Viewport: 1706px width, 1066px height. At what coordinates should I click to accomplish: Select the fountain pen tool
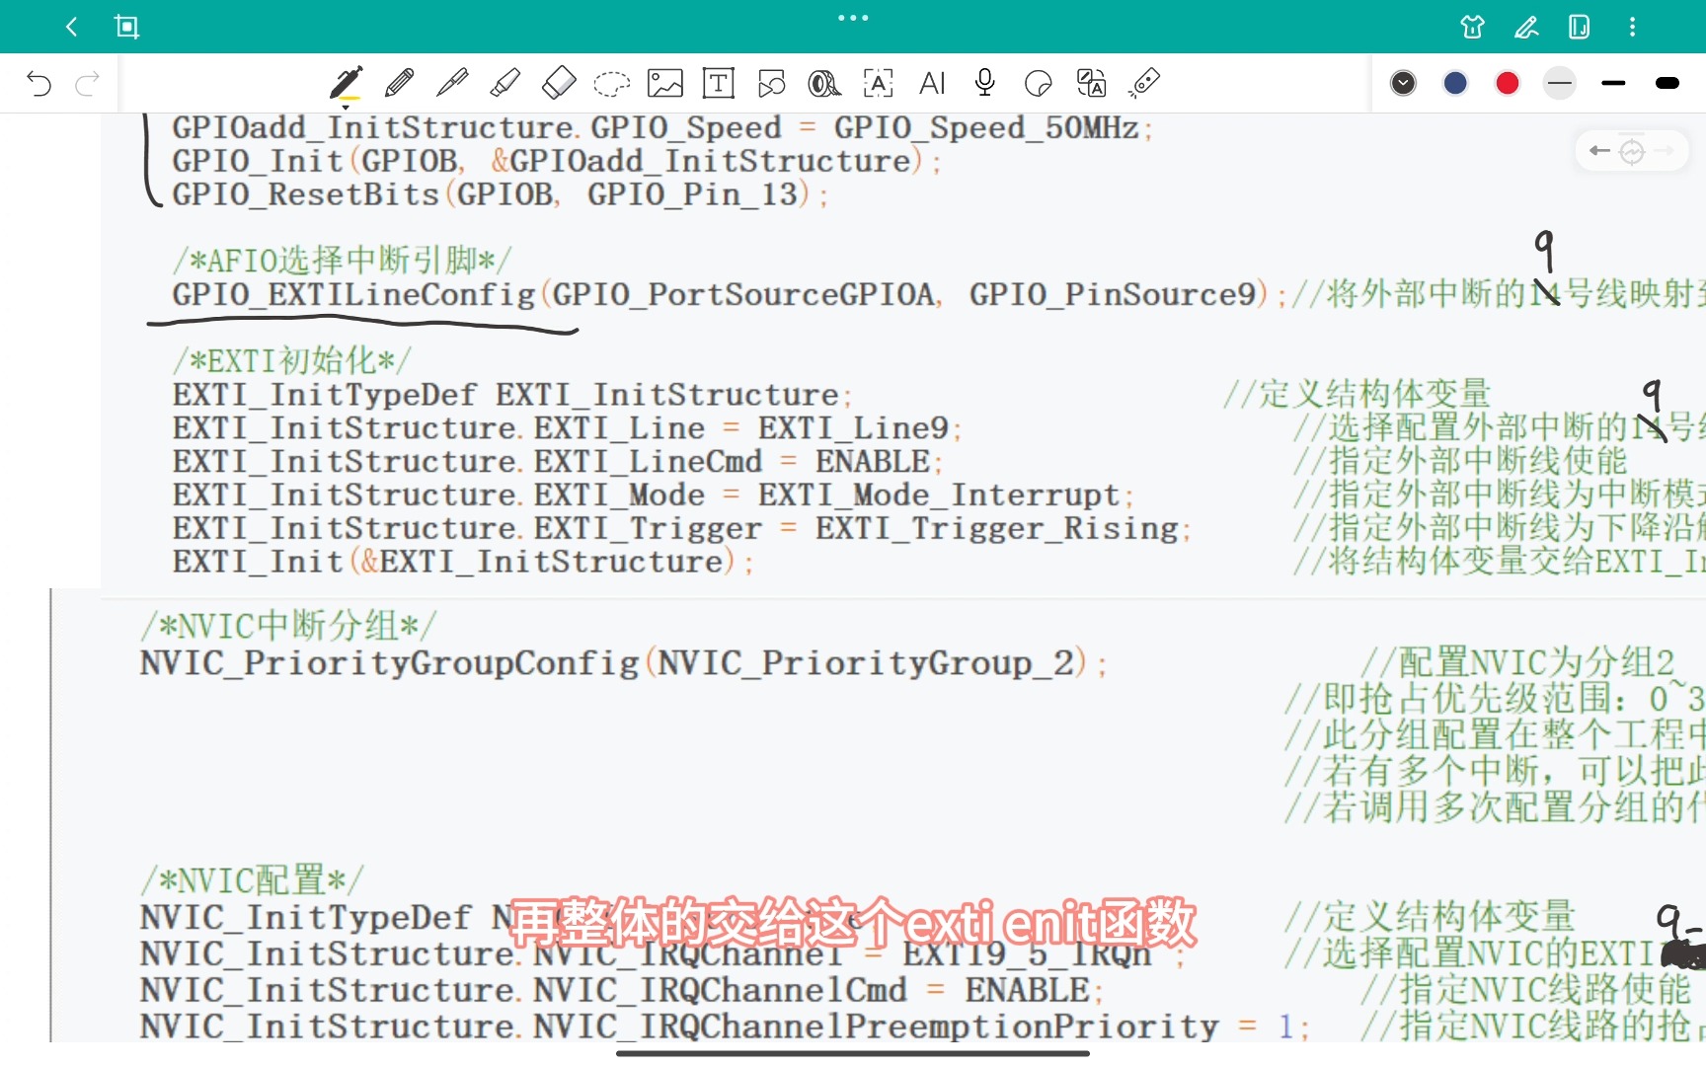tap(346, 83)
